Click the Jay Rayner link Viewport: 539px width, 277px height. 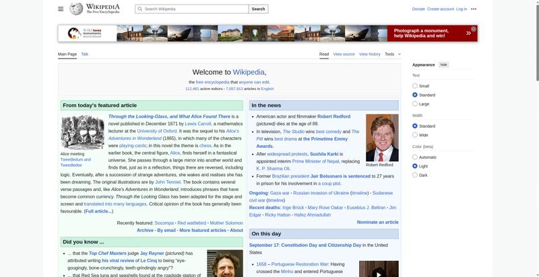152,253
